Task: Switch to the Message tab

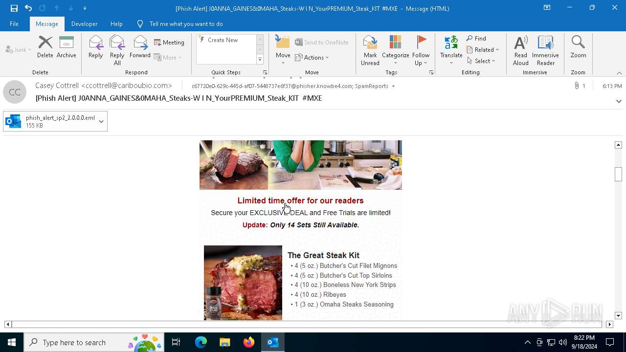Action: click(x=47, y=23)
